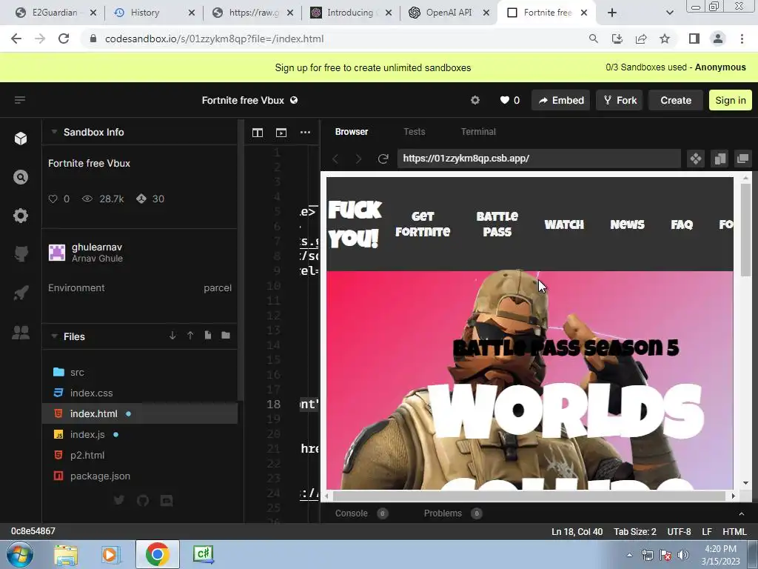
Task: Open the Console panel tab
Action: tap(352, 513)
